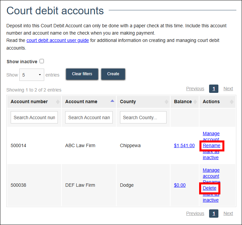Viewport: 242px width, 225px height.
Task: Mark DEF Law Firm as inactive
Action: [210, 200]
